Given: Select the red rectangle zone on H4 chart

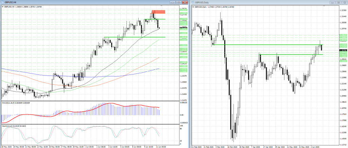Looking at the screenshot, I should [158, 12].
